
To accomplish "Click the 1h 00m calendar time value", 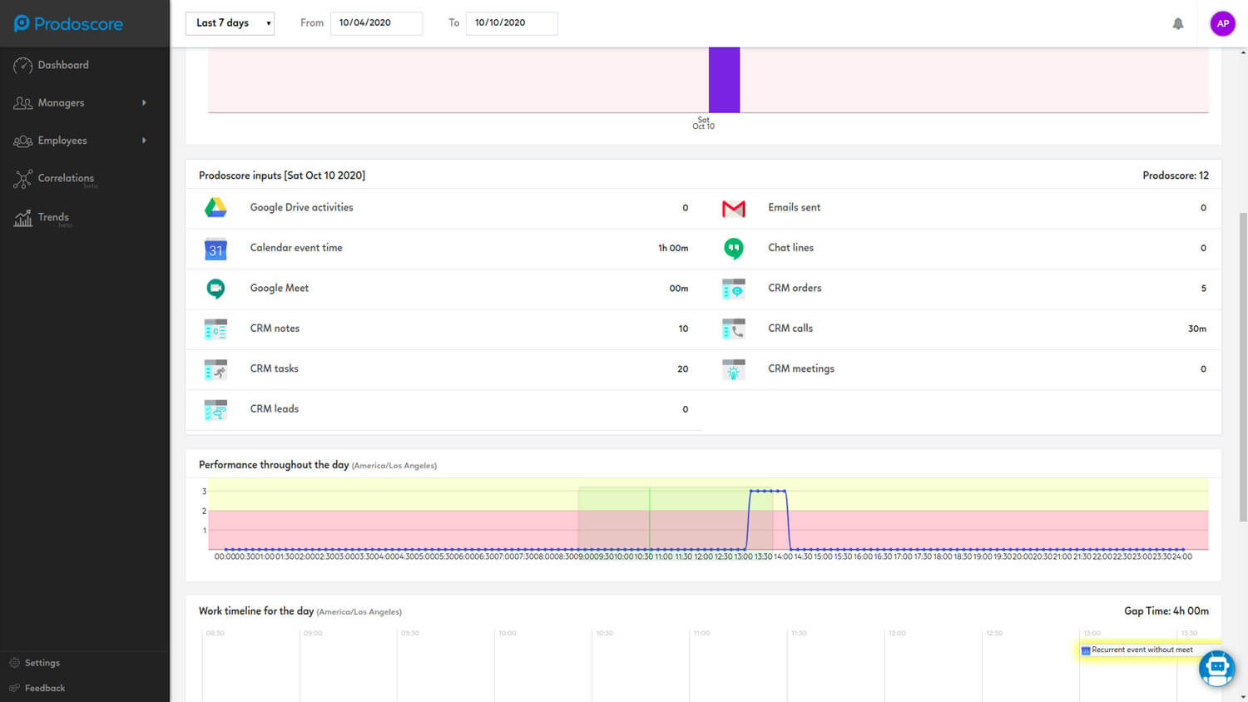I will point(673,248).
